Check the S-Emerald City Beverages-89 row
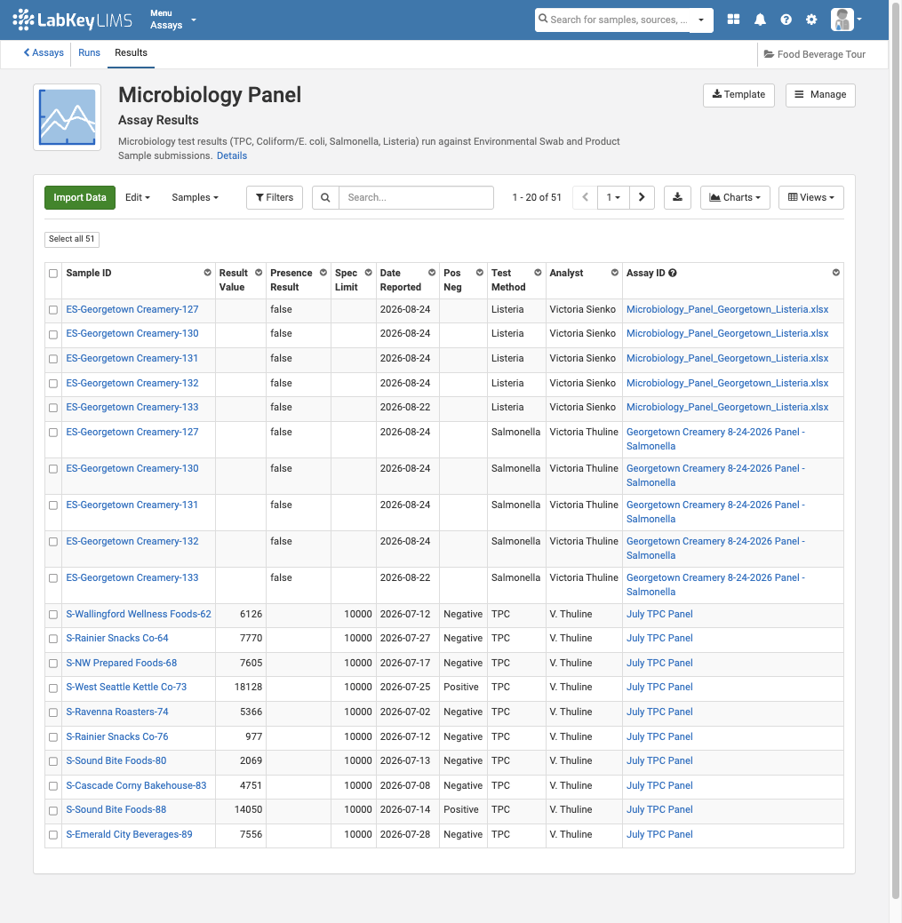902x923 pixels. (x=53, y=835)
